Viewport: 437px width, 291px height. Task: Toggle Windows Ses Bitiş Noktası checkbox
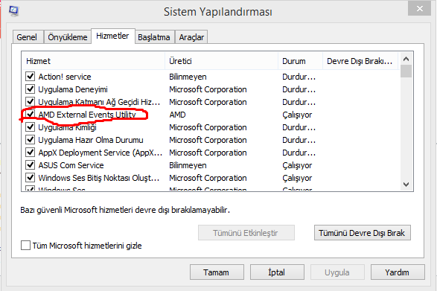[x=30, y=178]
